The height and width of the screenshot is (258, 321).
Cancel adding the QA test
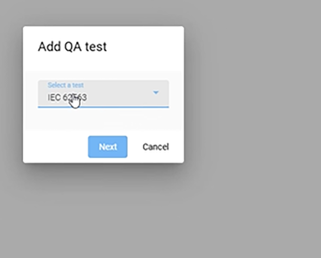(x=155, y=147)
